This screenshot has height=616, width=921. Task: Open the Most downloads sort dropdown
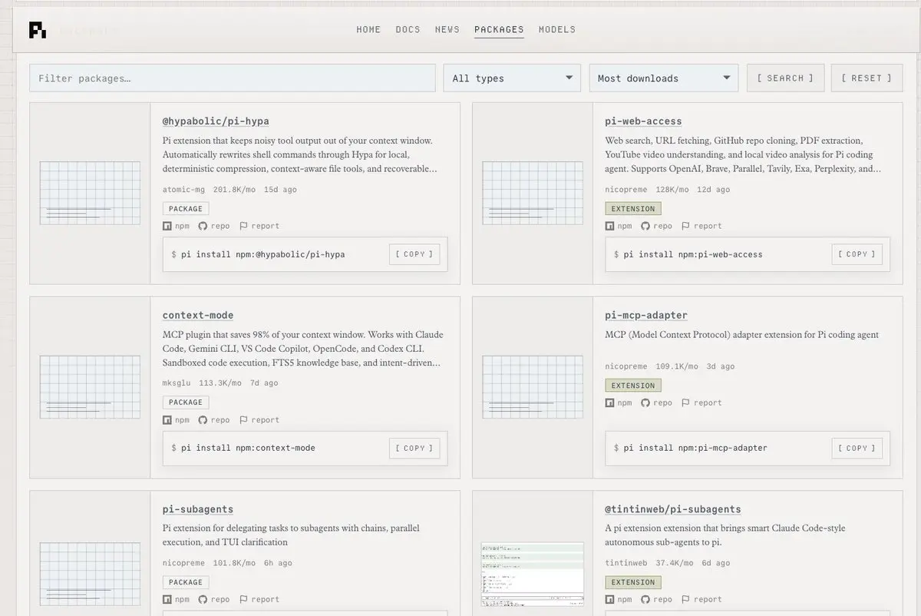pos(664,78)
